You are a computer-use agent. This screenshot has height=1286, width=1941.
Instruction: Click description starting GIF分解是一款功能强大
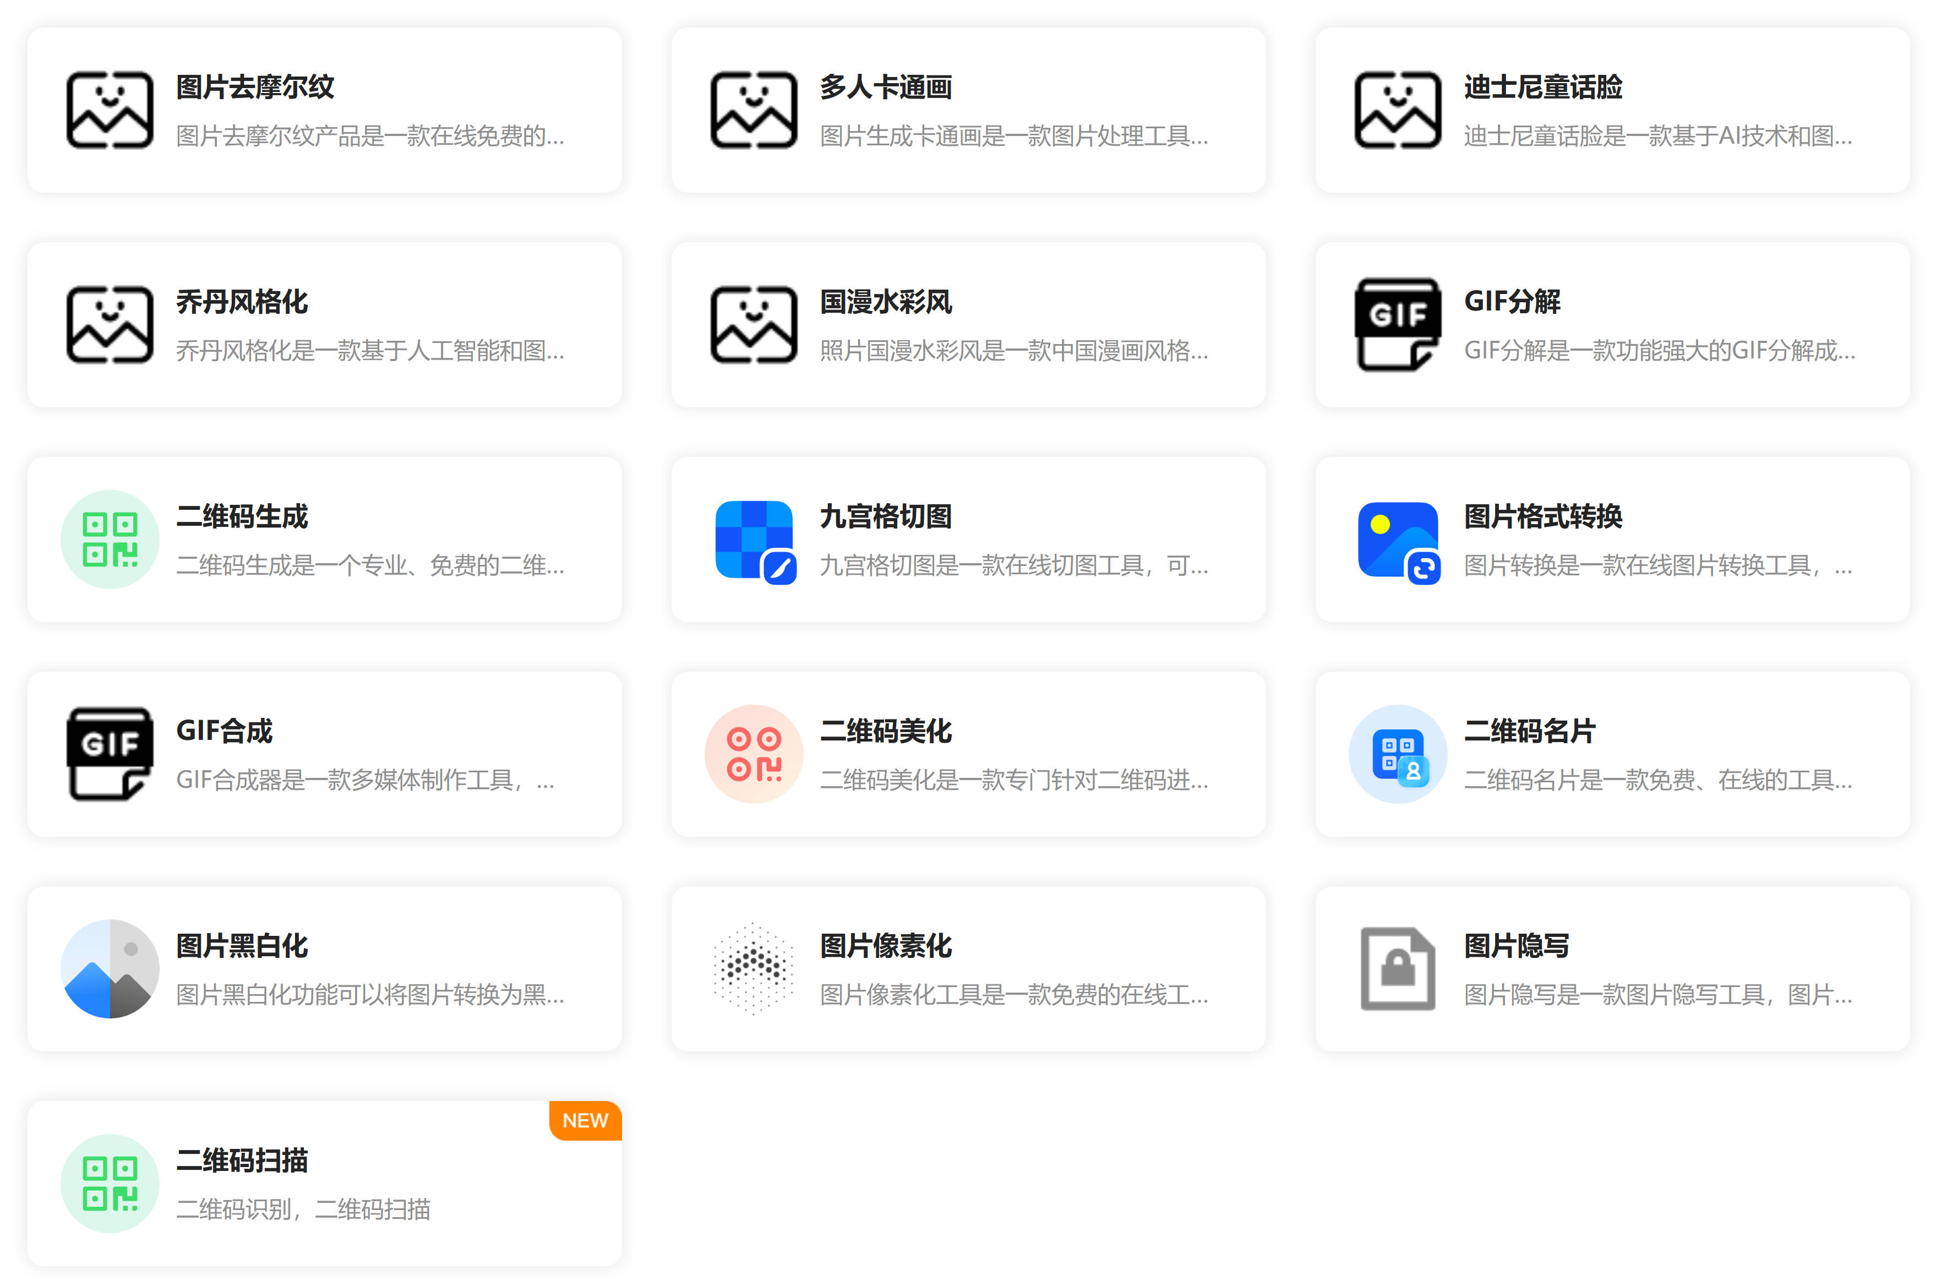tap(1659, 351)
